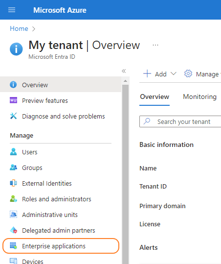Click the Microsoft Azure title
The height and width of the screenshot is (264, 221).
click(60, 10)
